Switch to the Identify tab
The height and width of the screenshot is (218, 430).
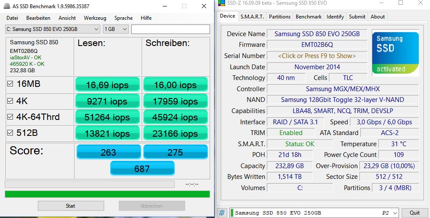point(335,17)
